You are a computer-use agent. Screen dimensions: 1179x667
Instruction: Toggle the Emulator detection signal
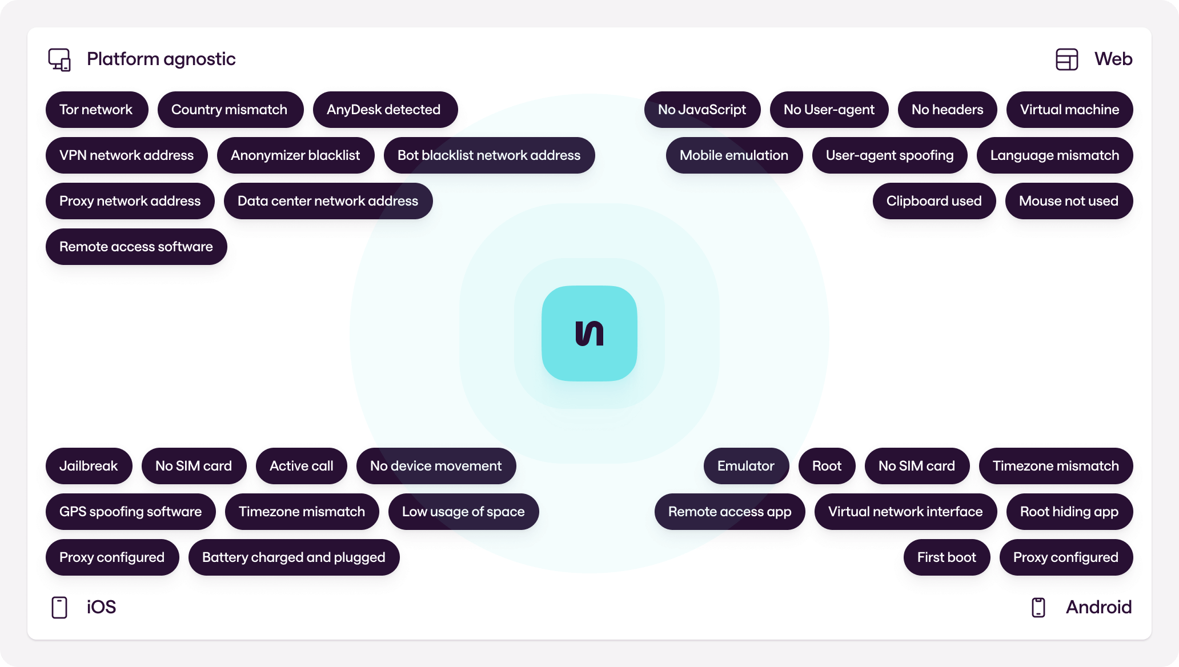pos(744,466)
